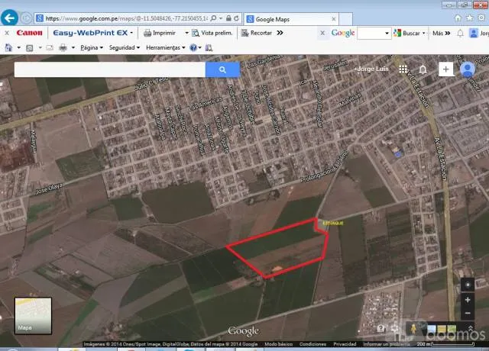Click the research icon after Help
This screenshot has width=489, height=351.
pos(209,47)
